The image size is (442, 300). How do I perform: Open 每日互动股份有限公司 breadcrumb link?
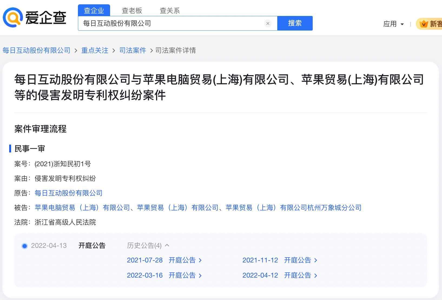click(37, 51)
